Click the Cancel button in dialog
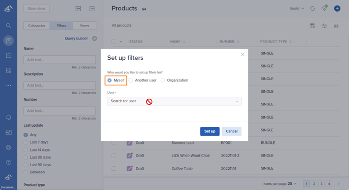This screenshot has width=349, height=190. [x=231, y=131]
